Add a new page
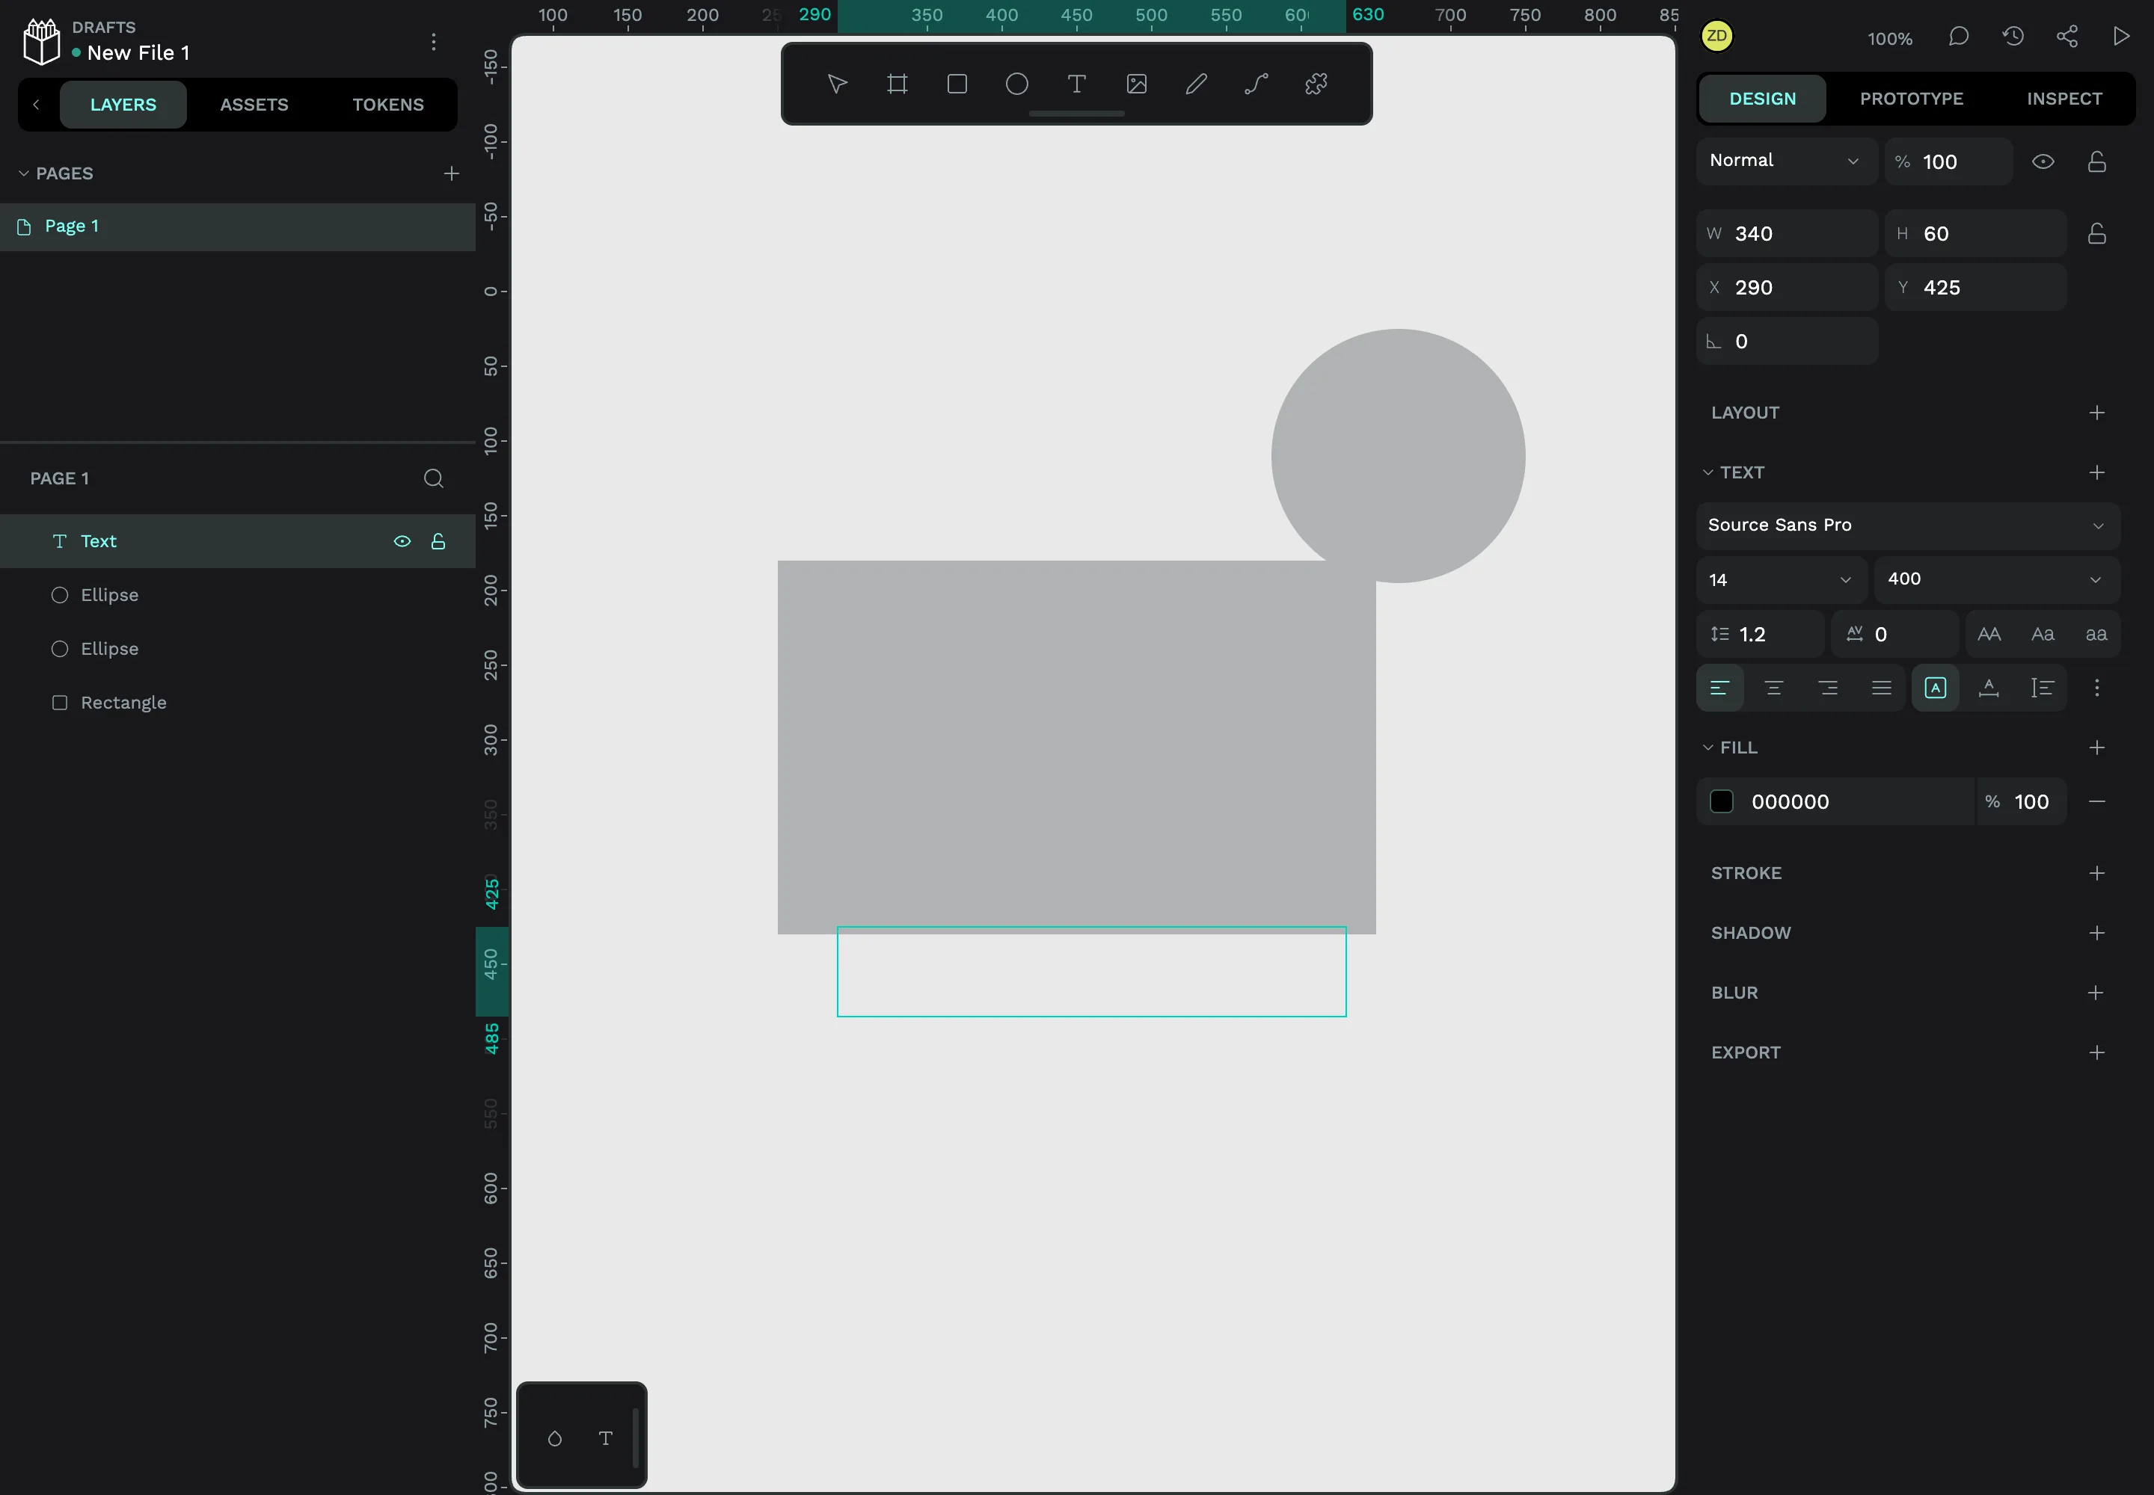The width and height of the screenshot is (2154, 1495). [x=451, y=173]
